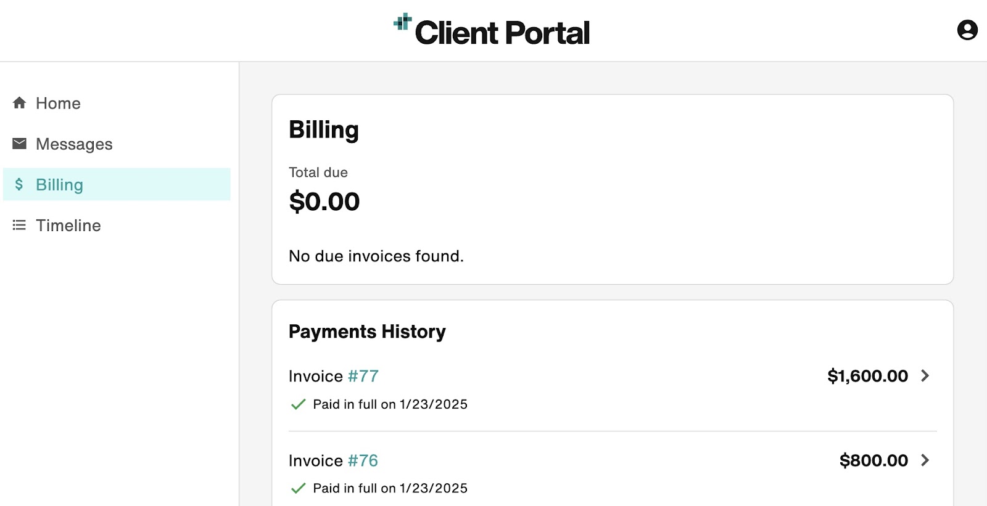Open the Home menu item
This screenshot has width=987, height=506.
click(x=58, y=103)
